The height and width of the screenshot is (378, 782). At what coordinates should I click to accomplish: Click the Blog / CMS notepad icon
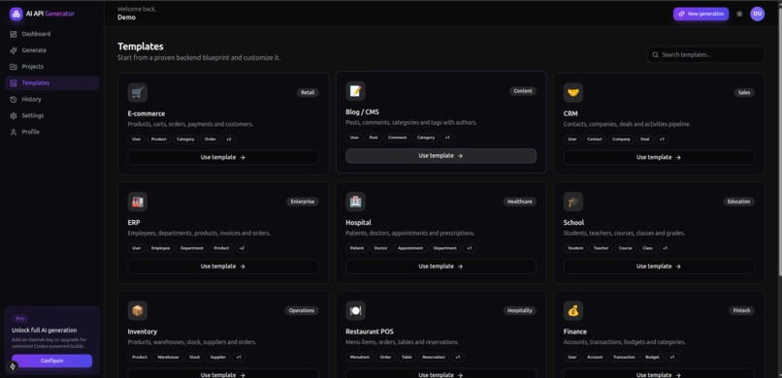tap(355, 91)
